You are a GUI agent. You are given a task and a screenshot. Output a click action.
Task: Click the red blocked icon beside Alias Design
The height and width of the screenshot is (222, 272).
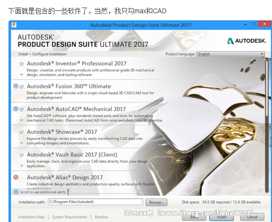coord(16,177)
